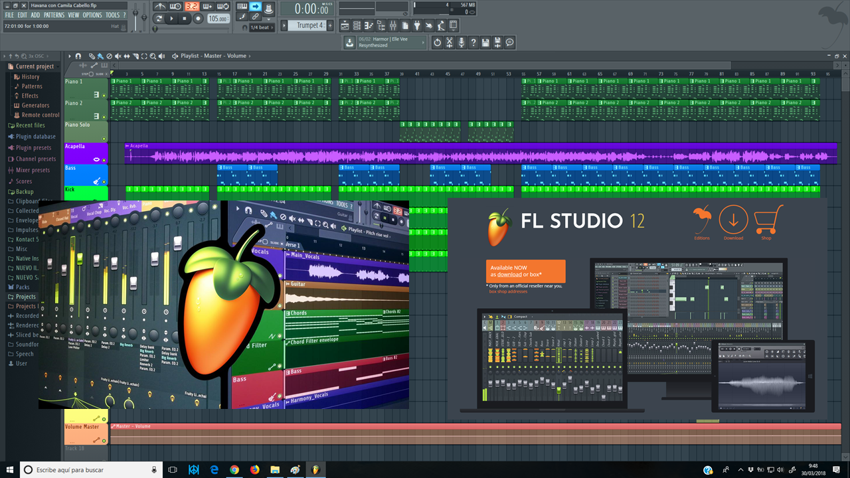This screenshot has width=850, height=478.
Task: Open the Mixer from the toolbar
Action: coord(392,25)
